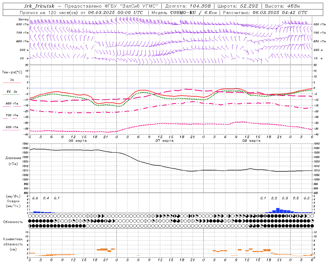This screenshot has height=262, width=327.
Task: Click the 1040 pressure tick on left axis
Action: pos(26,144)
